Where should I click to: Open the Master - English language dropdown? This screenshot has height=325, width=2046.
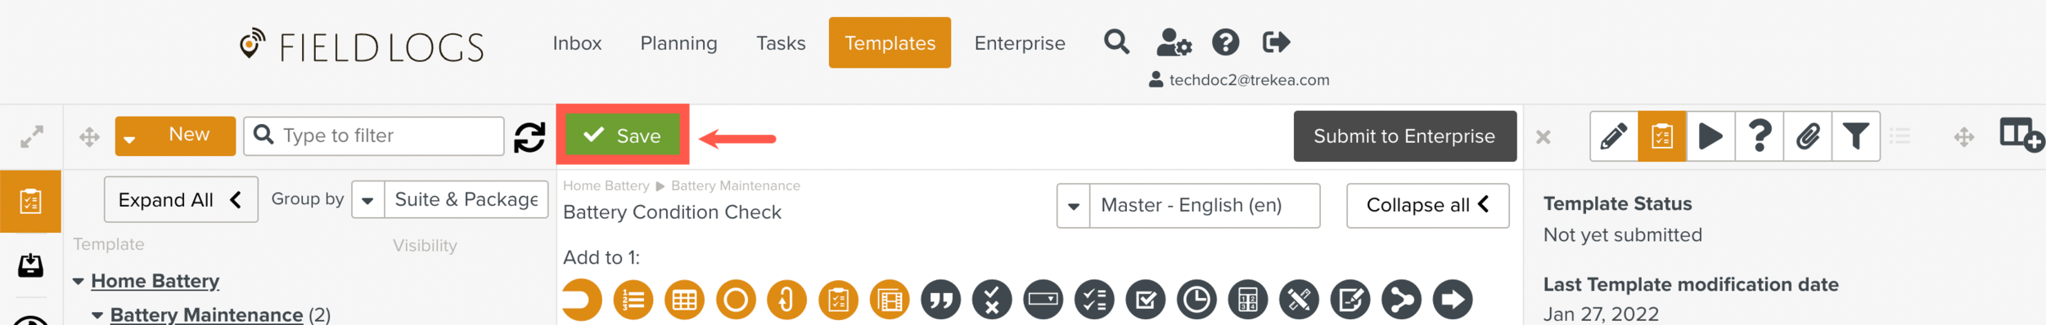pyautogui.click(x=1188, y=206)
